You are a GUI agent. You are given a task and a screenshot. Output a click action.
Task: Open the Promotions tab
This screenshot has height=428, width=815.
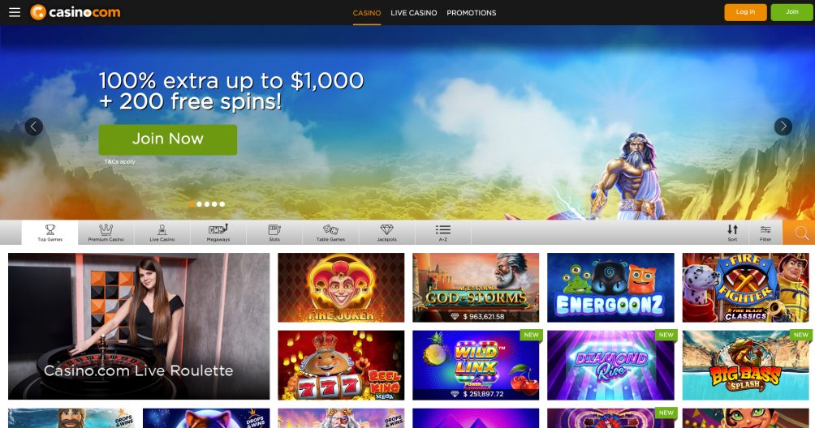tap(472, 12)
